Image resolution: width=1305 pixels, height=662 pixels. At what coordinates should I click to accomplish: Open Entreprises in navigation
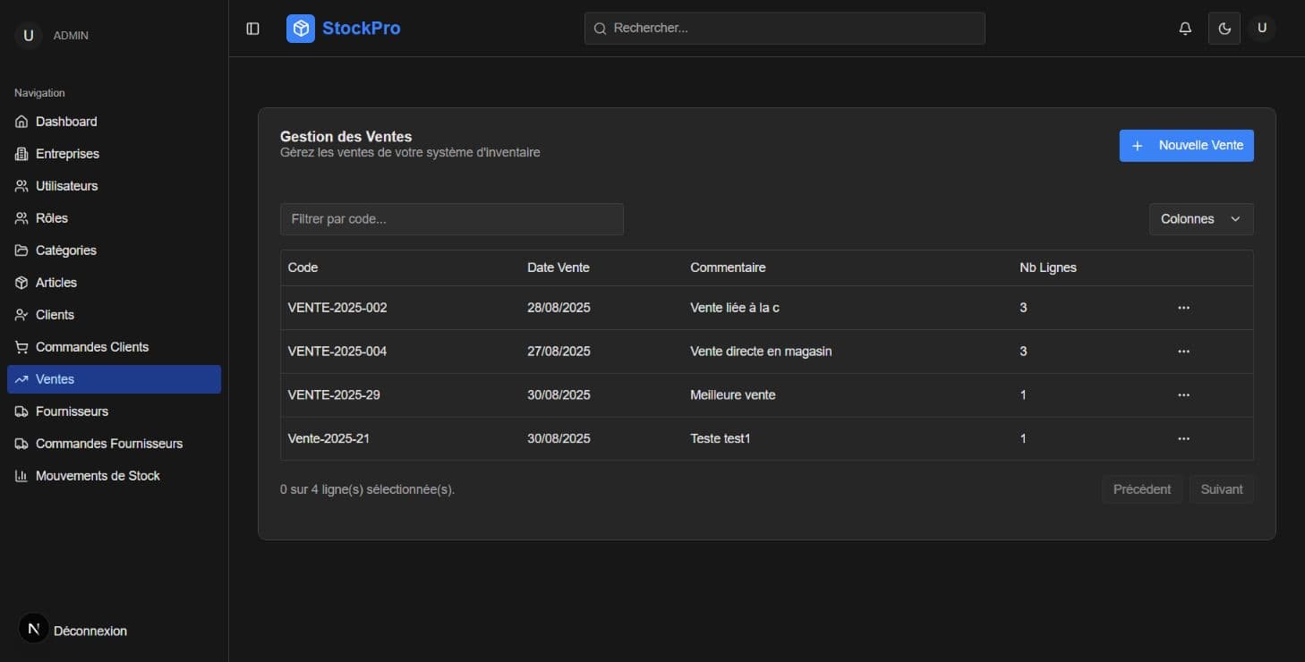[114, 154]
